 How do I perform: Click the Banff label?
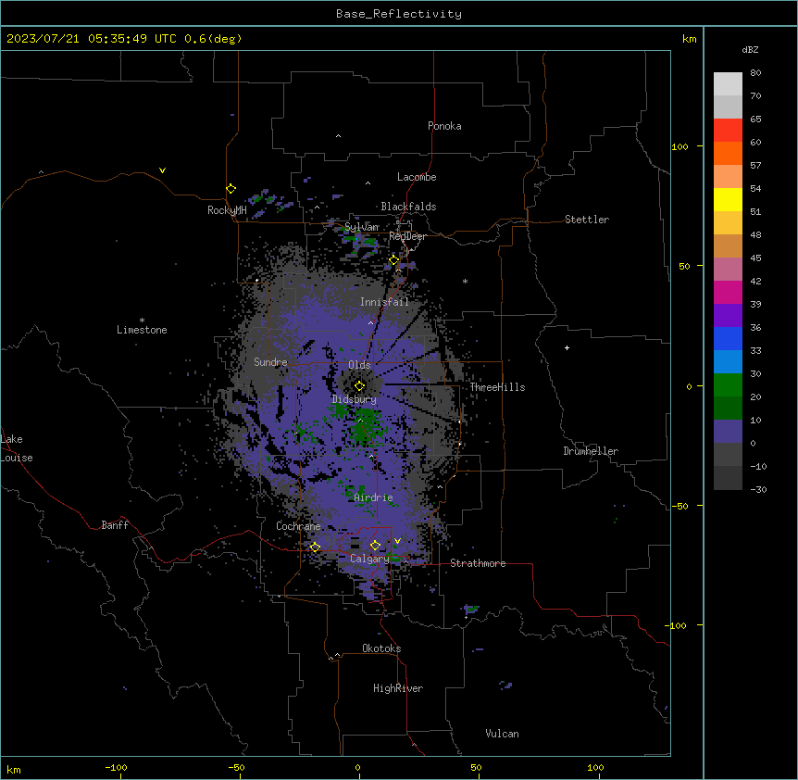pyautogui.click(x=115, y=525)
